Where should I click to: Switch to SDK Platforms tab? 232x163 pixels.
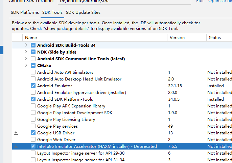coord(25,12)
